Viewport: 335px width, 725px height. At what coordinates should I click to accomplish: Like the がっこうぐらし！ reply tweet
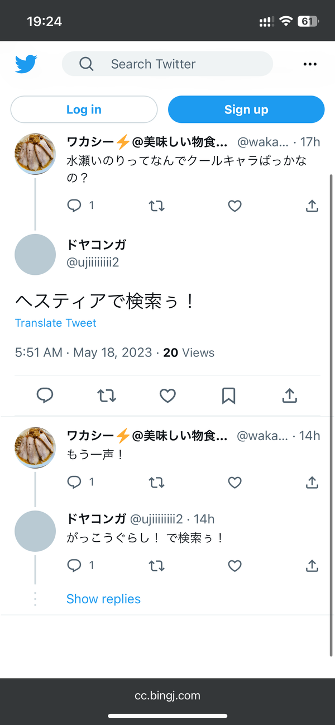coord(235,566)
